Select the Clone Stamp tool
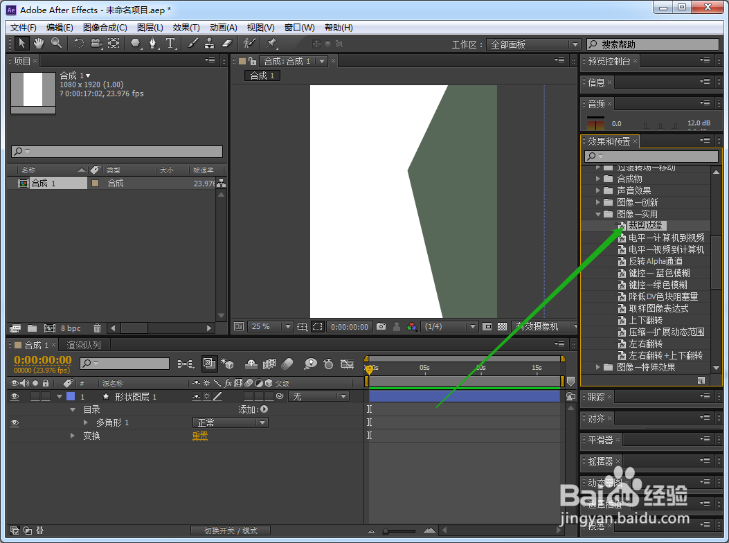 (x=210, y=44)
